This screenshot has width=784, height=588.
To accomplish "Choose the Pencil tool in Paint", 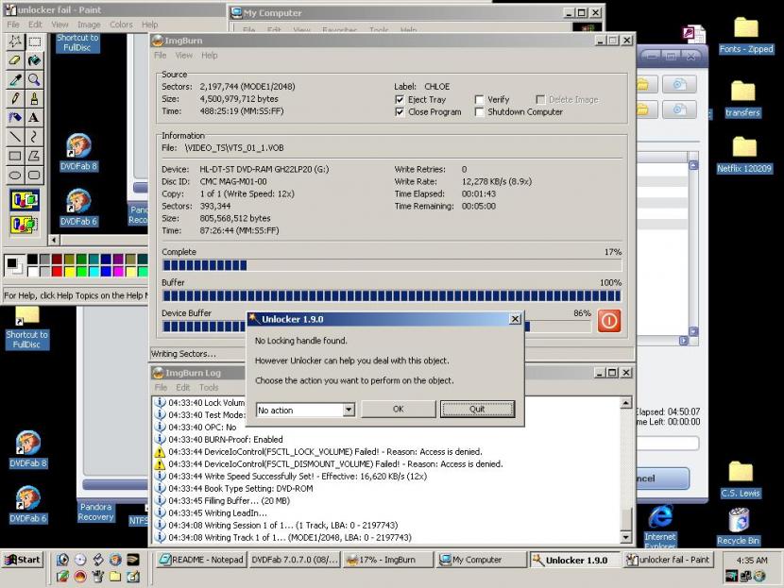I will [15, 99].
